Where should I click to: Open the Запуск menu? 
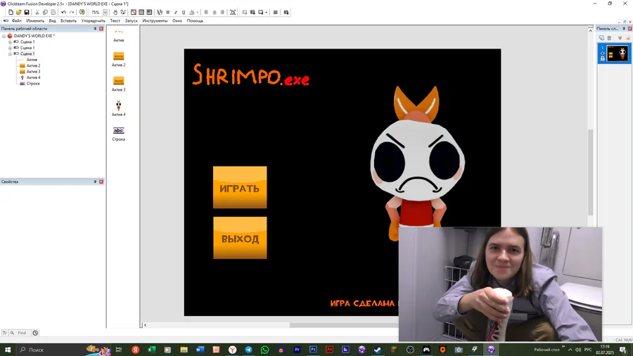point(132,20)
